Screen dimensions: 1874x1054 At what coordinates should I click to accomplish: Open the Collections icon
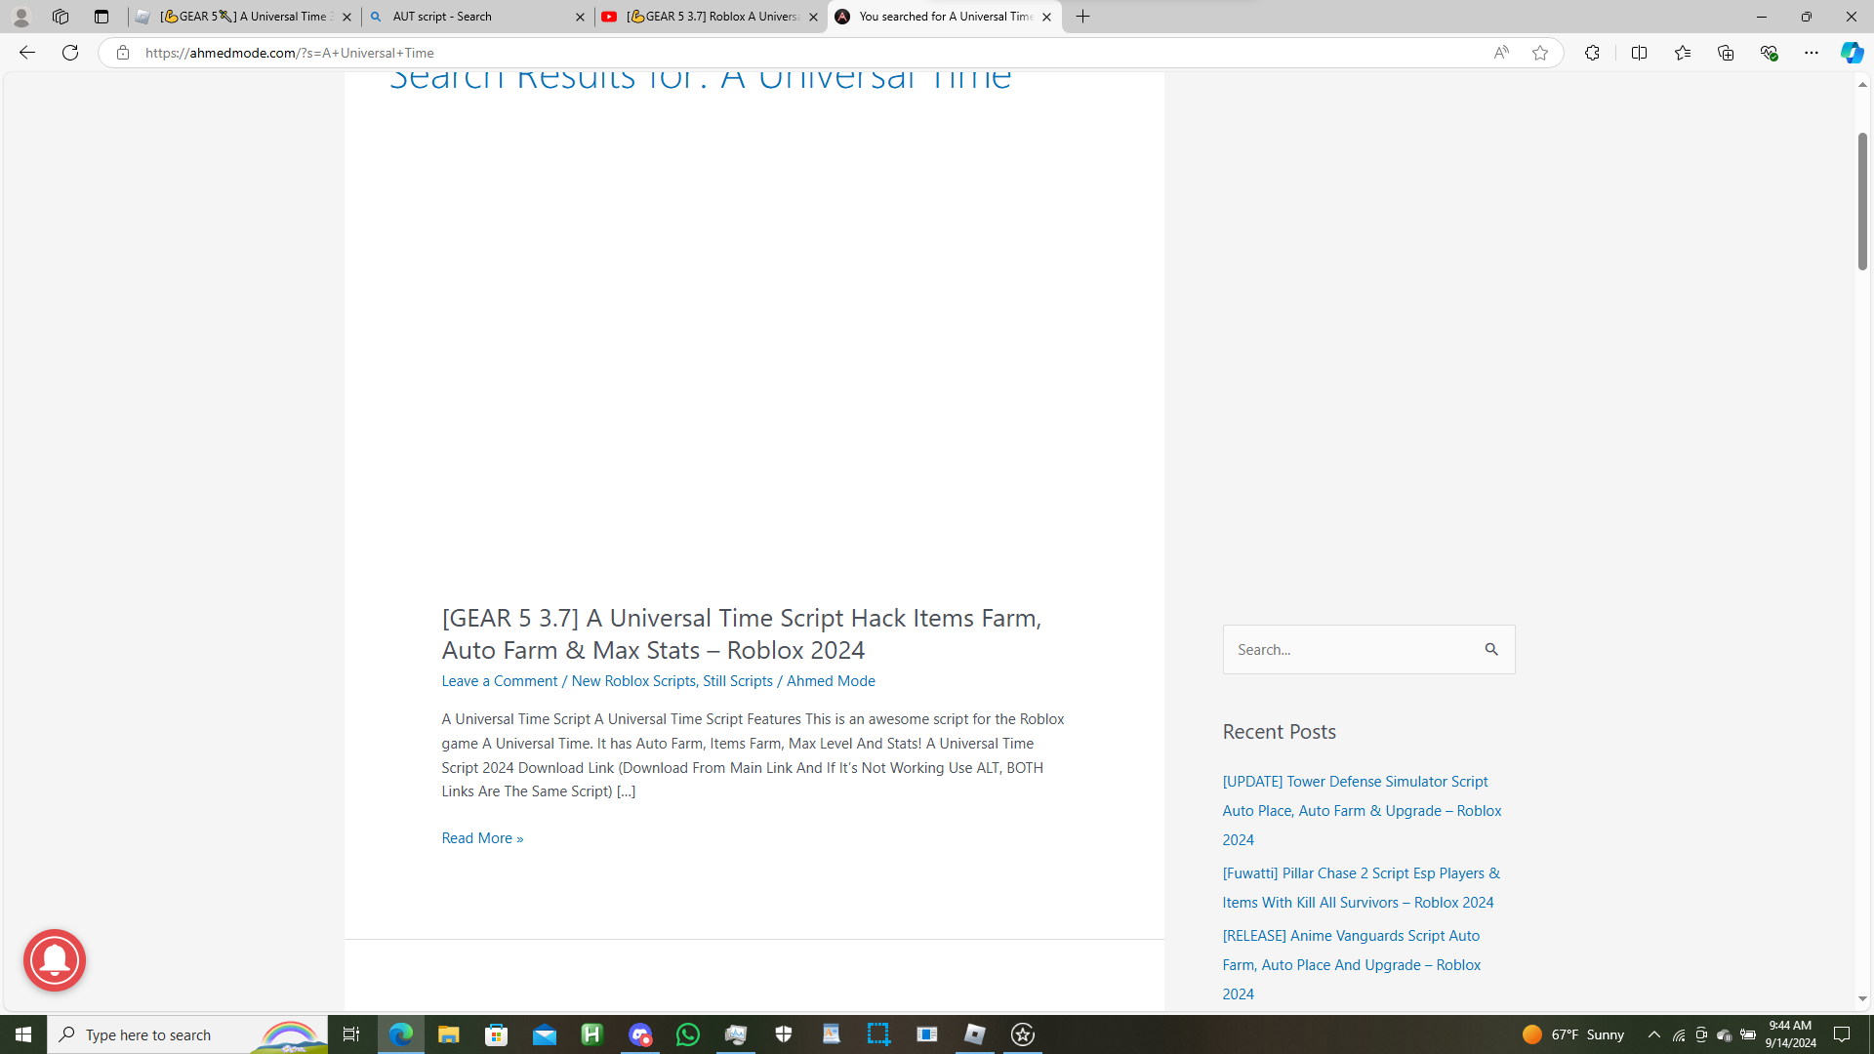1725,53
